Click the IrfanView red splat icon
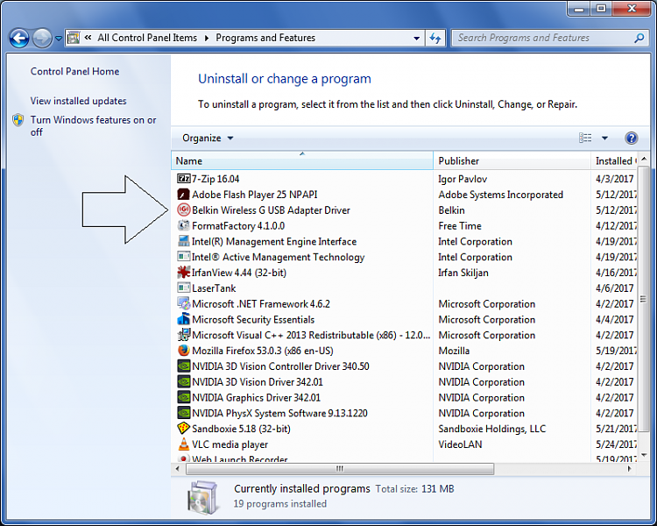 coord(184,273)
